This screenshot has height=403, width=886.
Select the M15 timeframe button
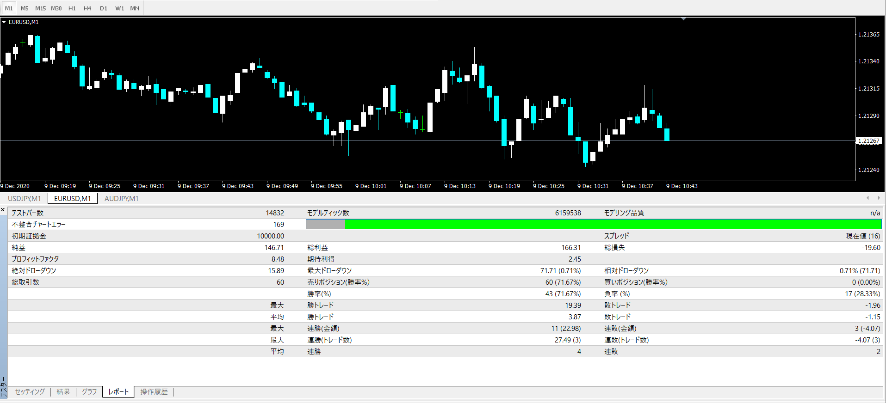click(x=40, y=8)
